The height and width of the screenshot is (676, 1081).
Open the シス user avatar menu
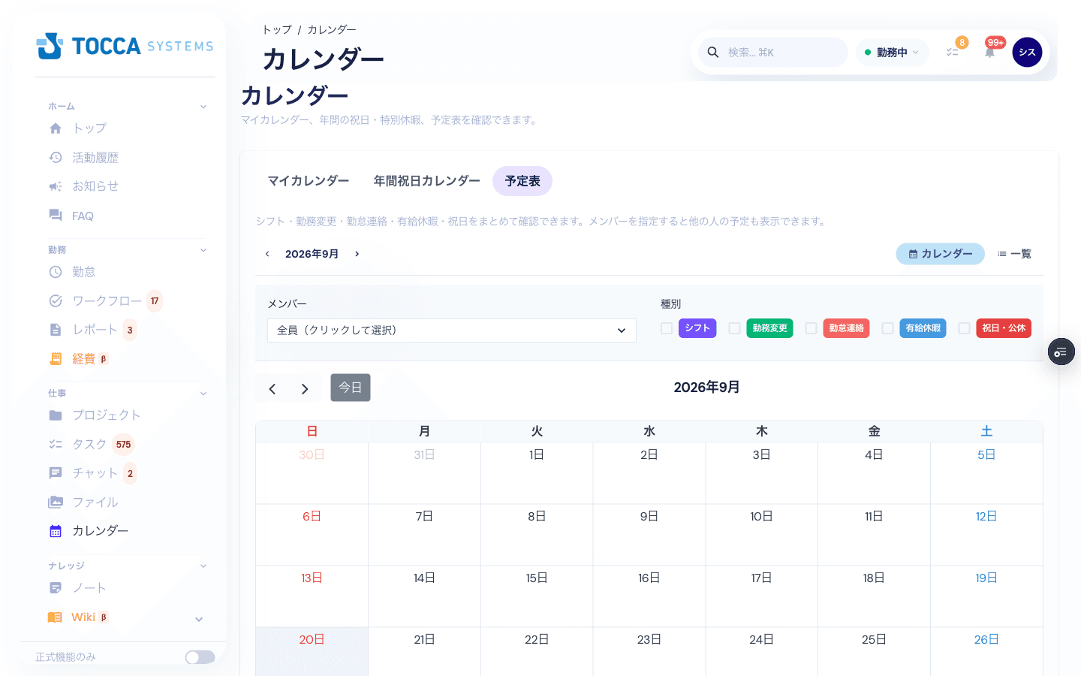pyautogui.click(x=1027, y=52)
